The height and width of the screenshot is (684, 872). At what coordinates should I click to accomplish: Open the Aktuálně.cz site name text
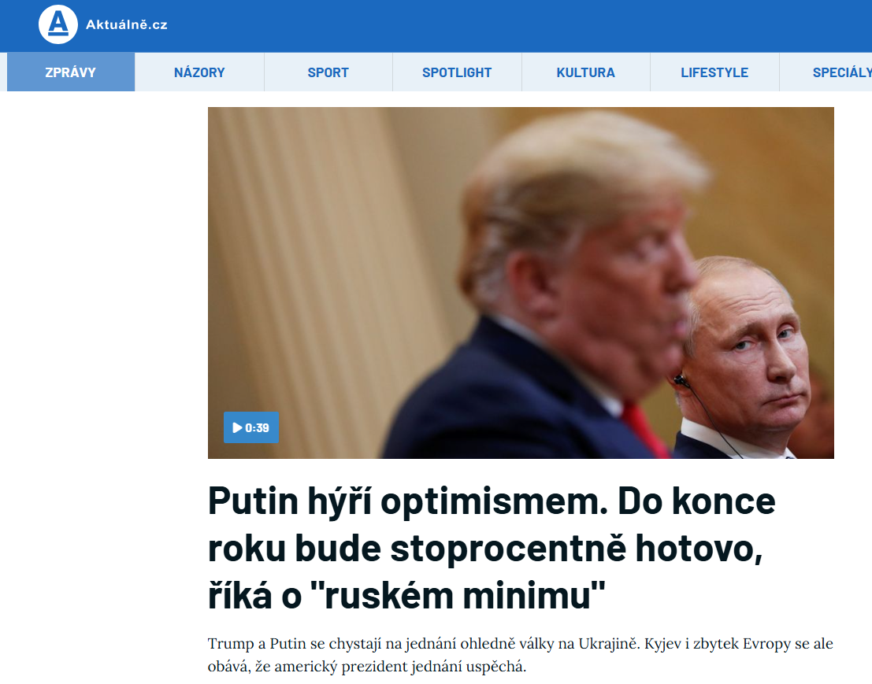tap(126, 25)
